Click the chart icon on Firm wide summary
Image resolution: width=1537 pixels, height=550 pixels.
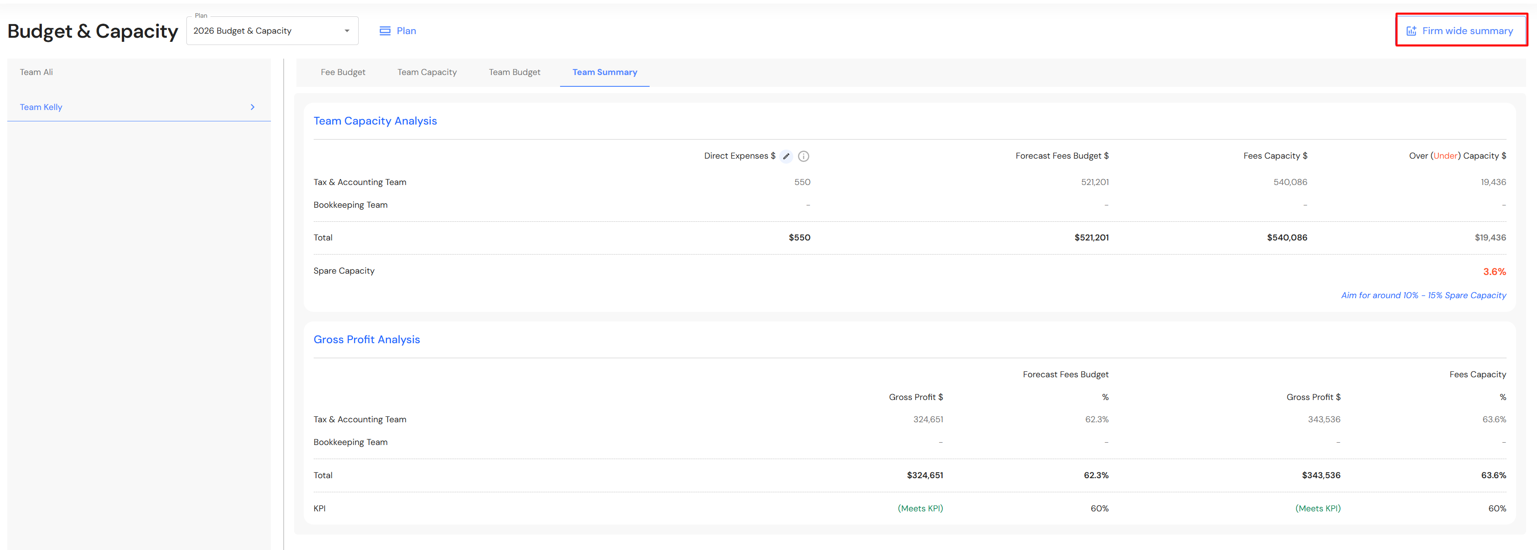[1411, 31]
